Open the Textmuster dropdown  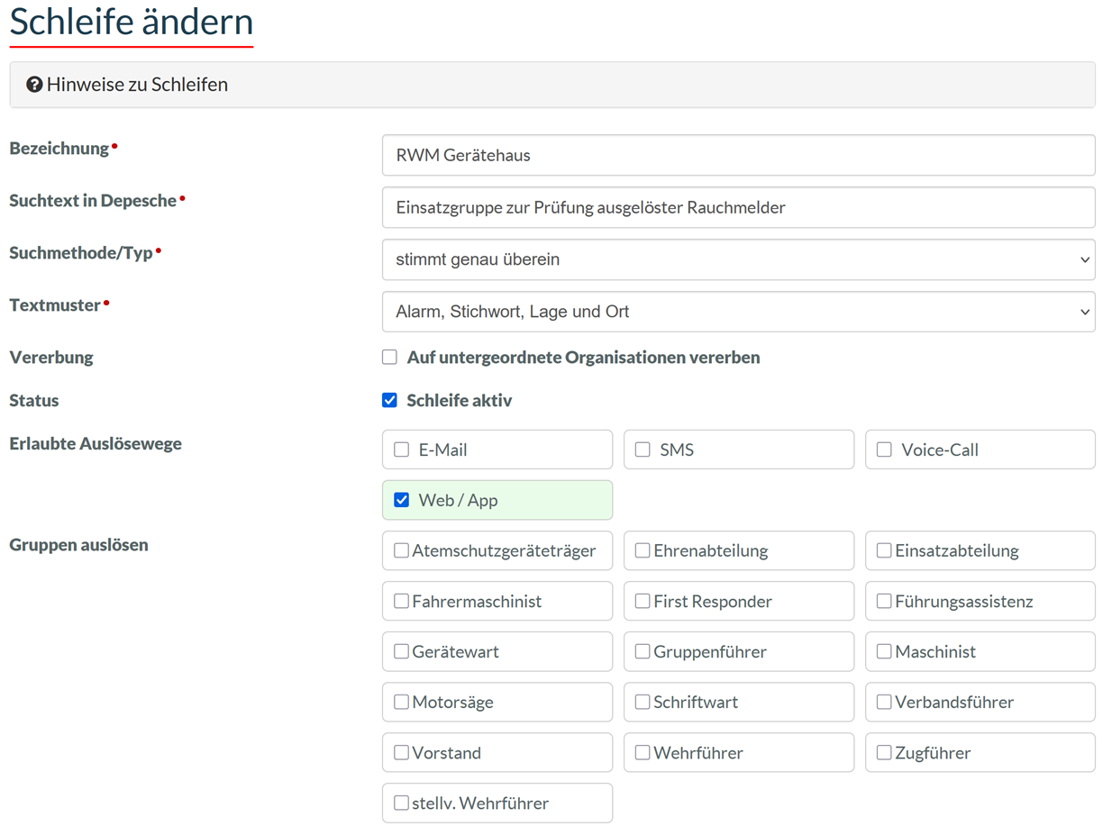point(737,312)
